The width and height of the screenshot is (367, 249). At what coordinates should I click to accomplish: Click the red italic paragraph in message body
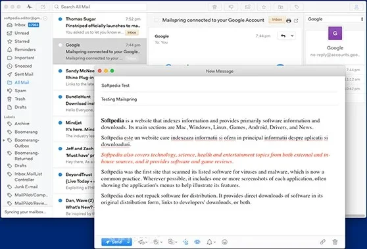point(215,158)
